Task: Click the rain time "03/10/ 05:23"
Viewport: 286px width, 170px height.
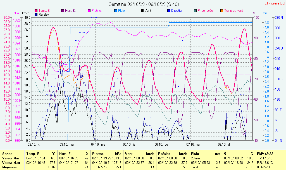Action: coord(201,163)
